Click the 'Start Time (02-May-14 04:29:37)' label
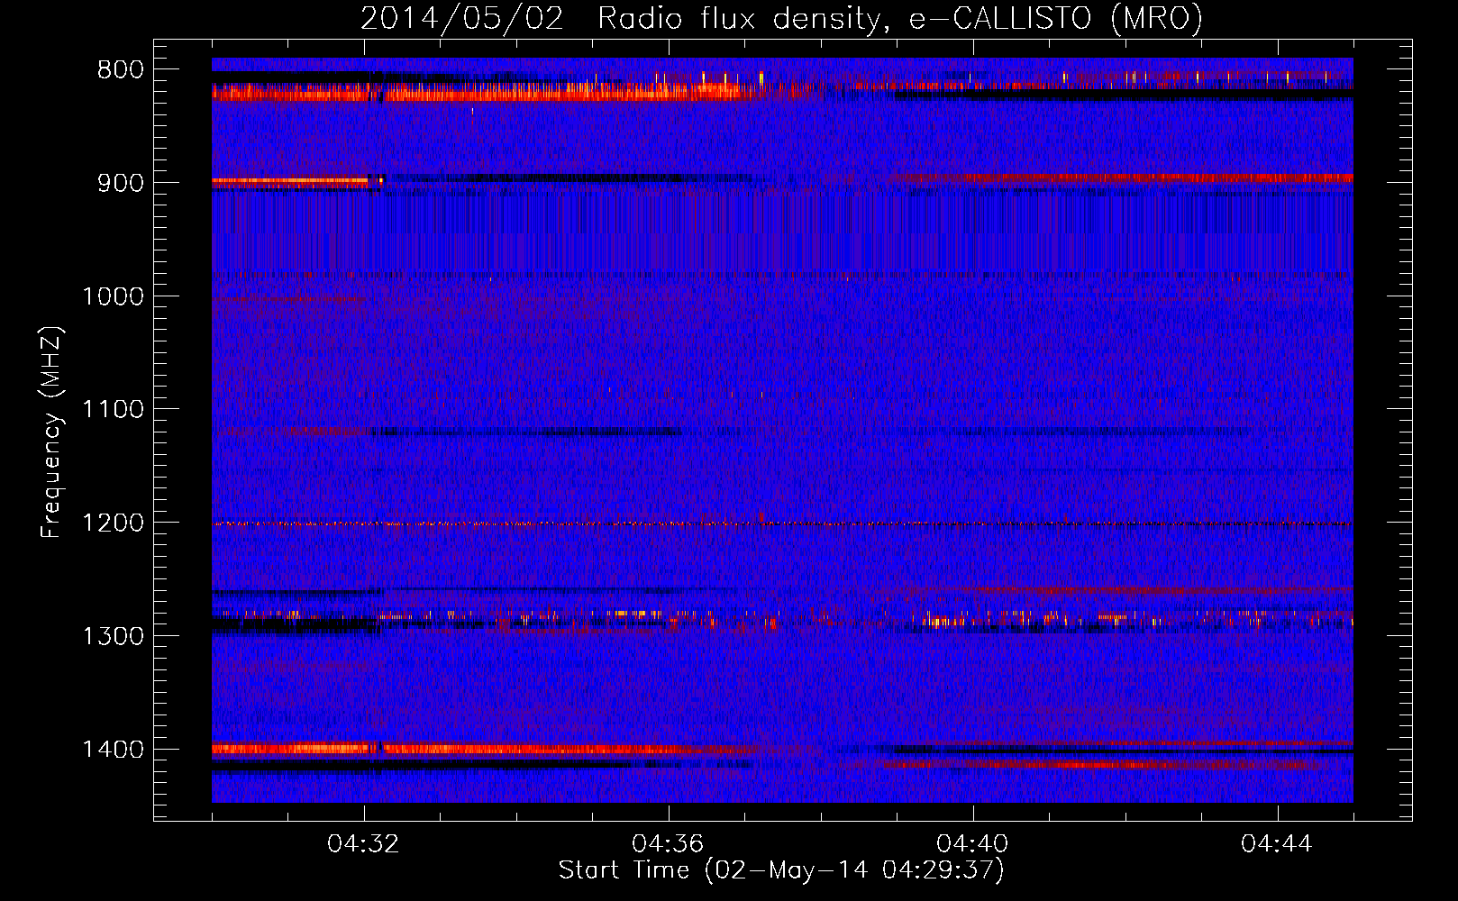This screenshot has width=1458, height=901. pyautogui.click(x=781, y=870)
